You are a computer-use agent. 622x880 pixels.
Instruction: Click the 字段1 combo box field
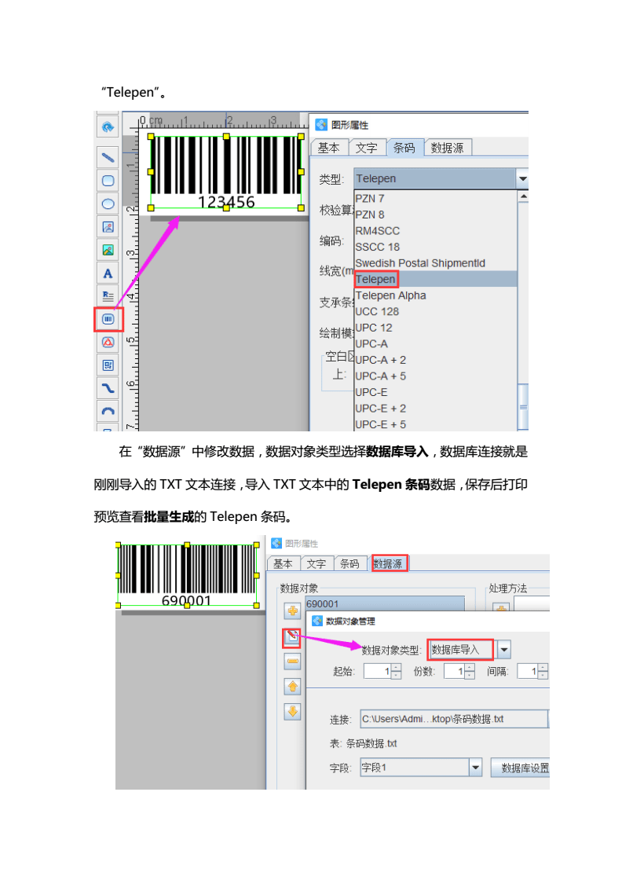pos(415,767)
